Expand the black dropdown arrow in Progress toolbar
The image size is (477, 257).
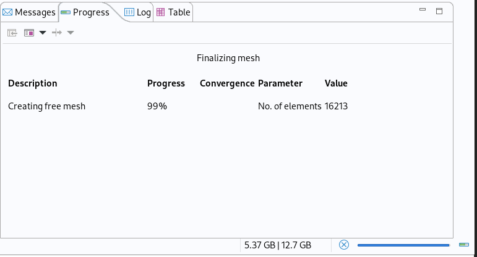pos(43,33)
